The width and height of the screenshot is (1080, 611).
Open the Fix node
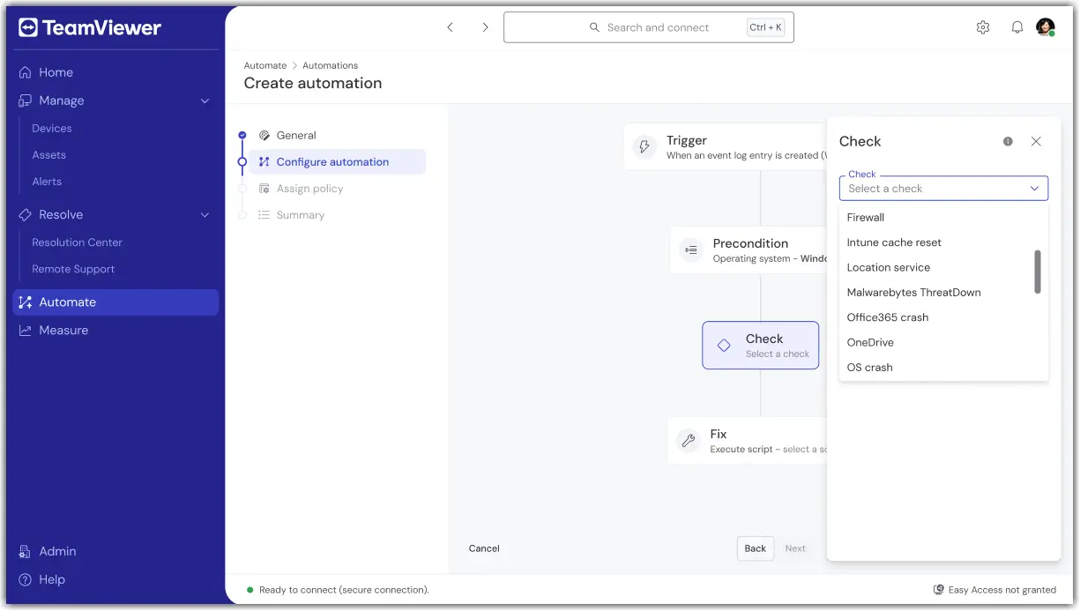[x=747, y=441]
